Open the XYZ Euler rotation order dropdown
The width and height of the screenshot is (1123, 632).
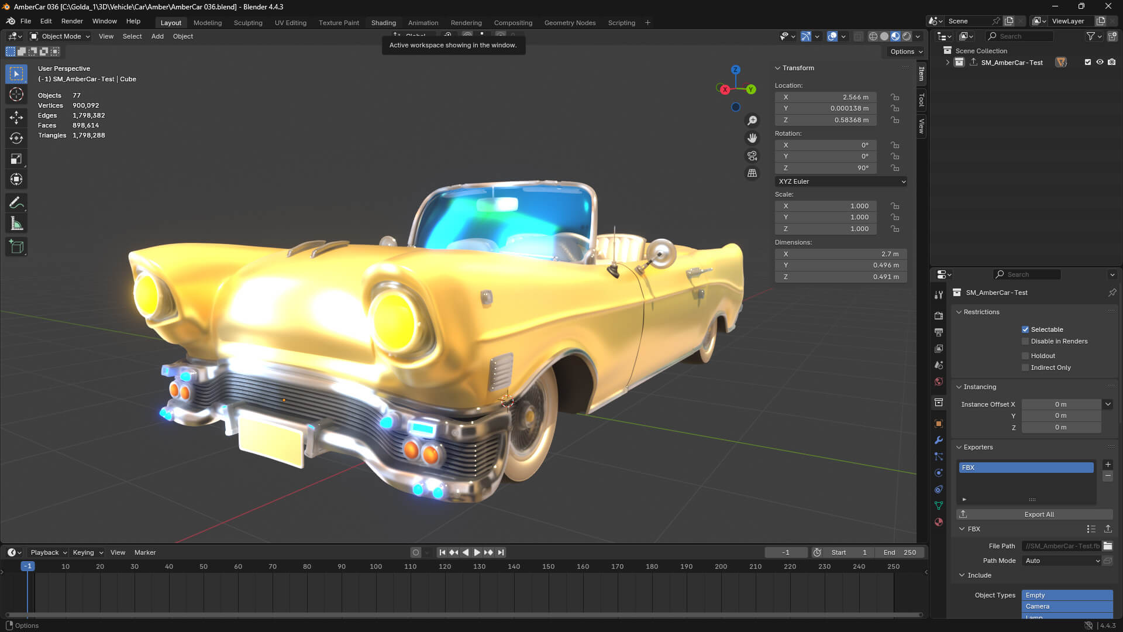tap(840, 181)
